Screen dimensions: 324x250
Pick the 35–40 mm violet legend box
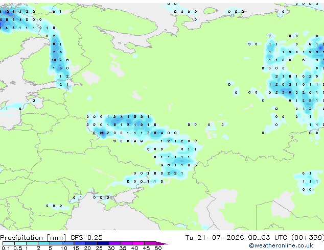point(126,243)
